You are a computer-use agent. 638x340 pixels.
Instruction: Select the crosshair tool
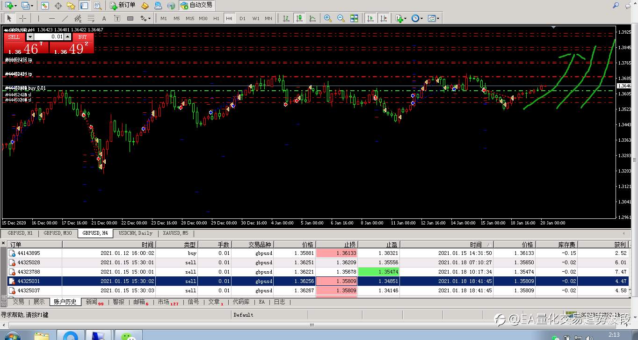click(x=22, y=18)
